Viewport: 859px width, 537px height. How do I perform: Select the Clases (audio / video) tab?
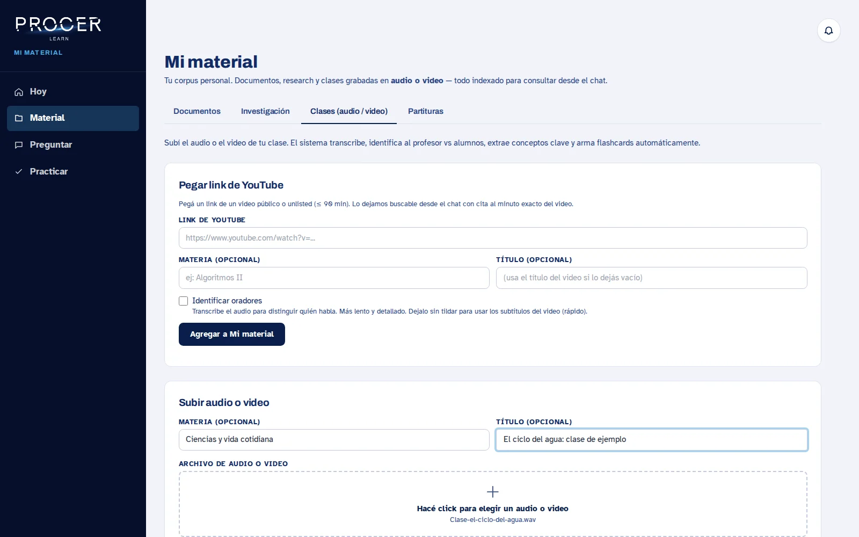349,111
